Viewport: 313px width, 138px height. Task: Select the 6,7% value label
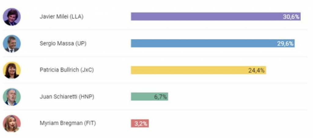pyautogui.click(x=160, y=97)
